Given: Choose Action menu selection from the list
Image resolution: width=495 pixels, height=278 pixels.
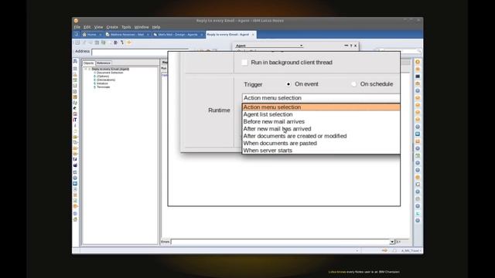Looking at the screenshot, I should pos(321,107).
